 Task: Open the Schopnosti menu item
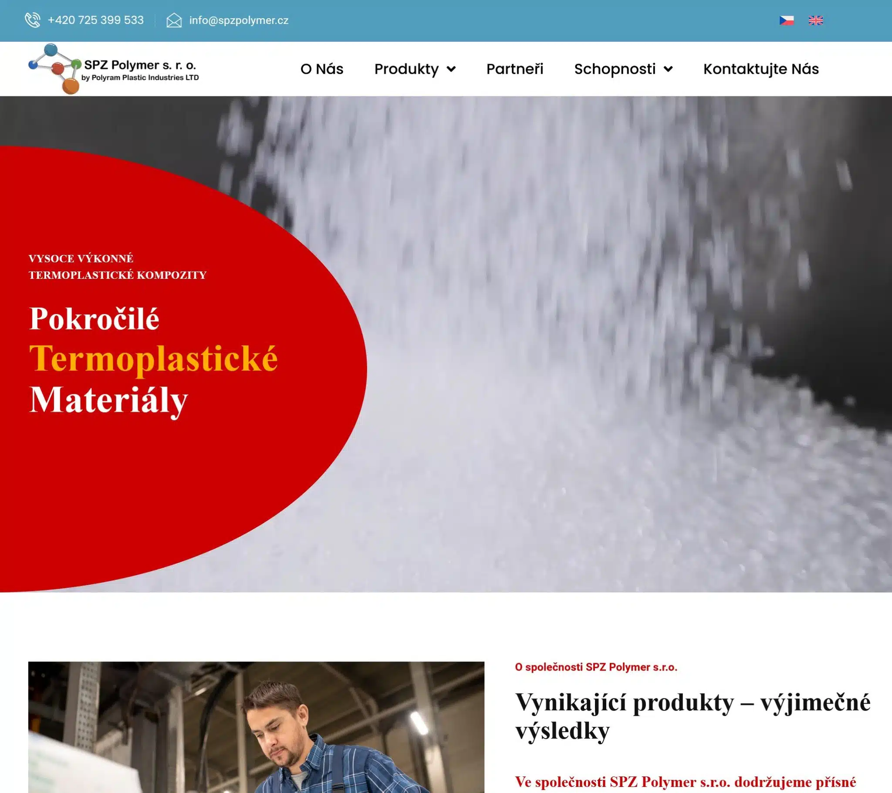coord(615,69)
